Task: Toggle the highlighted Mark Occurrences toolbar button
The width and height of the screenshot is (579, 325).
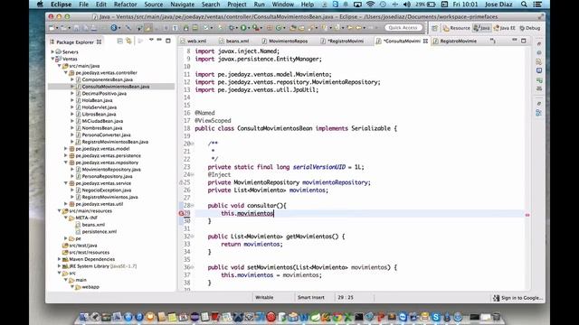Action: click(148, 28)
